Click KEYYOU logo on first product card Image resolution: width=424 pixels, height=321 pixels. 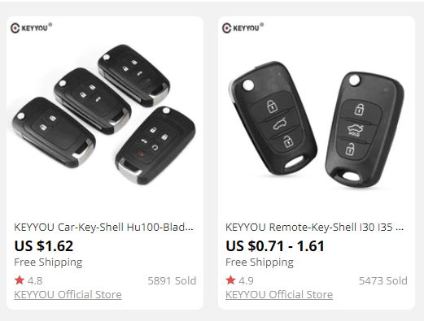pyautogui.click(x=31, y=28)
